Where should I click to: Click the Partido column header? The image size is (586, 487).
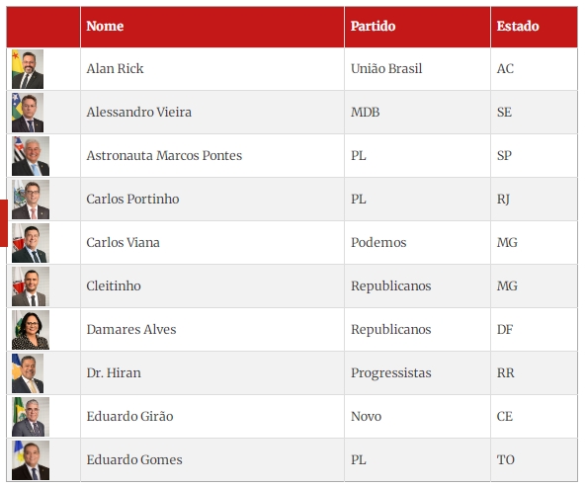coord(373,26)
